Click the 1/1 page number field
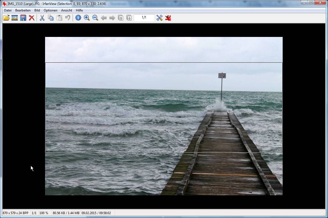Viewport: 328px width, 218px height. pyautogui.click(x=144, y=18)
